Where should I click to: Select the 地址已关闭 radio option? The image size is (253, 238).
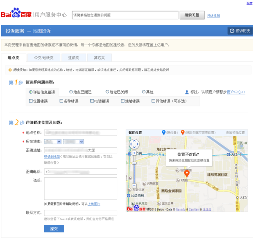click(x=107, y=92)
